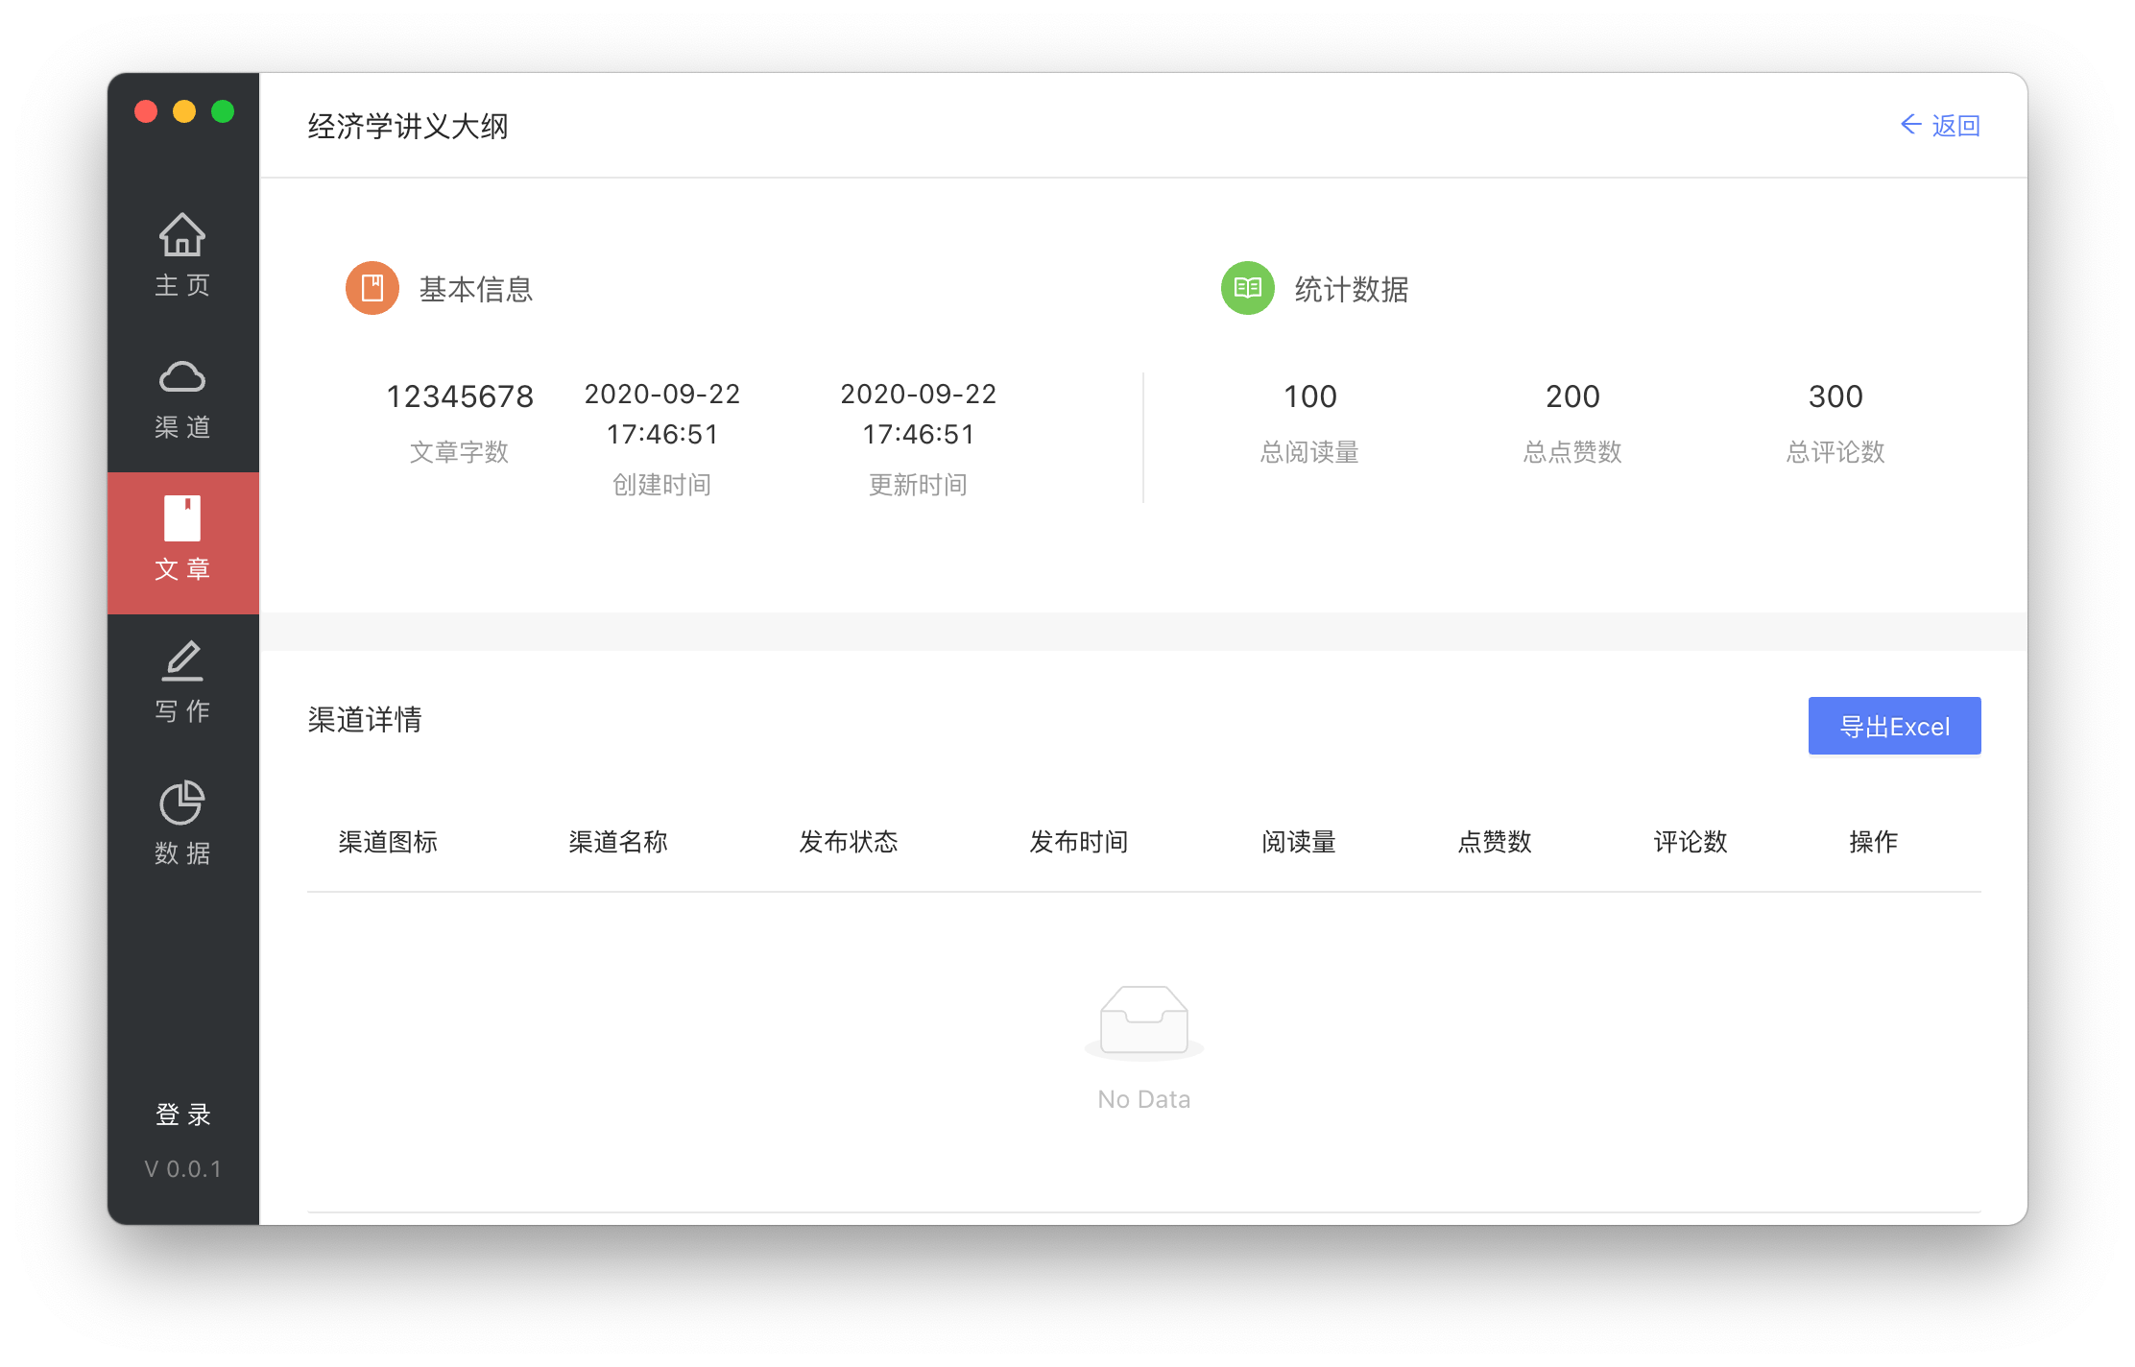Click the 渠道名称 column header

click(617, 842)
